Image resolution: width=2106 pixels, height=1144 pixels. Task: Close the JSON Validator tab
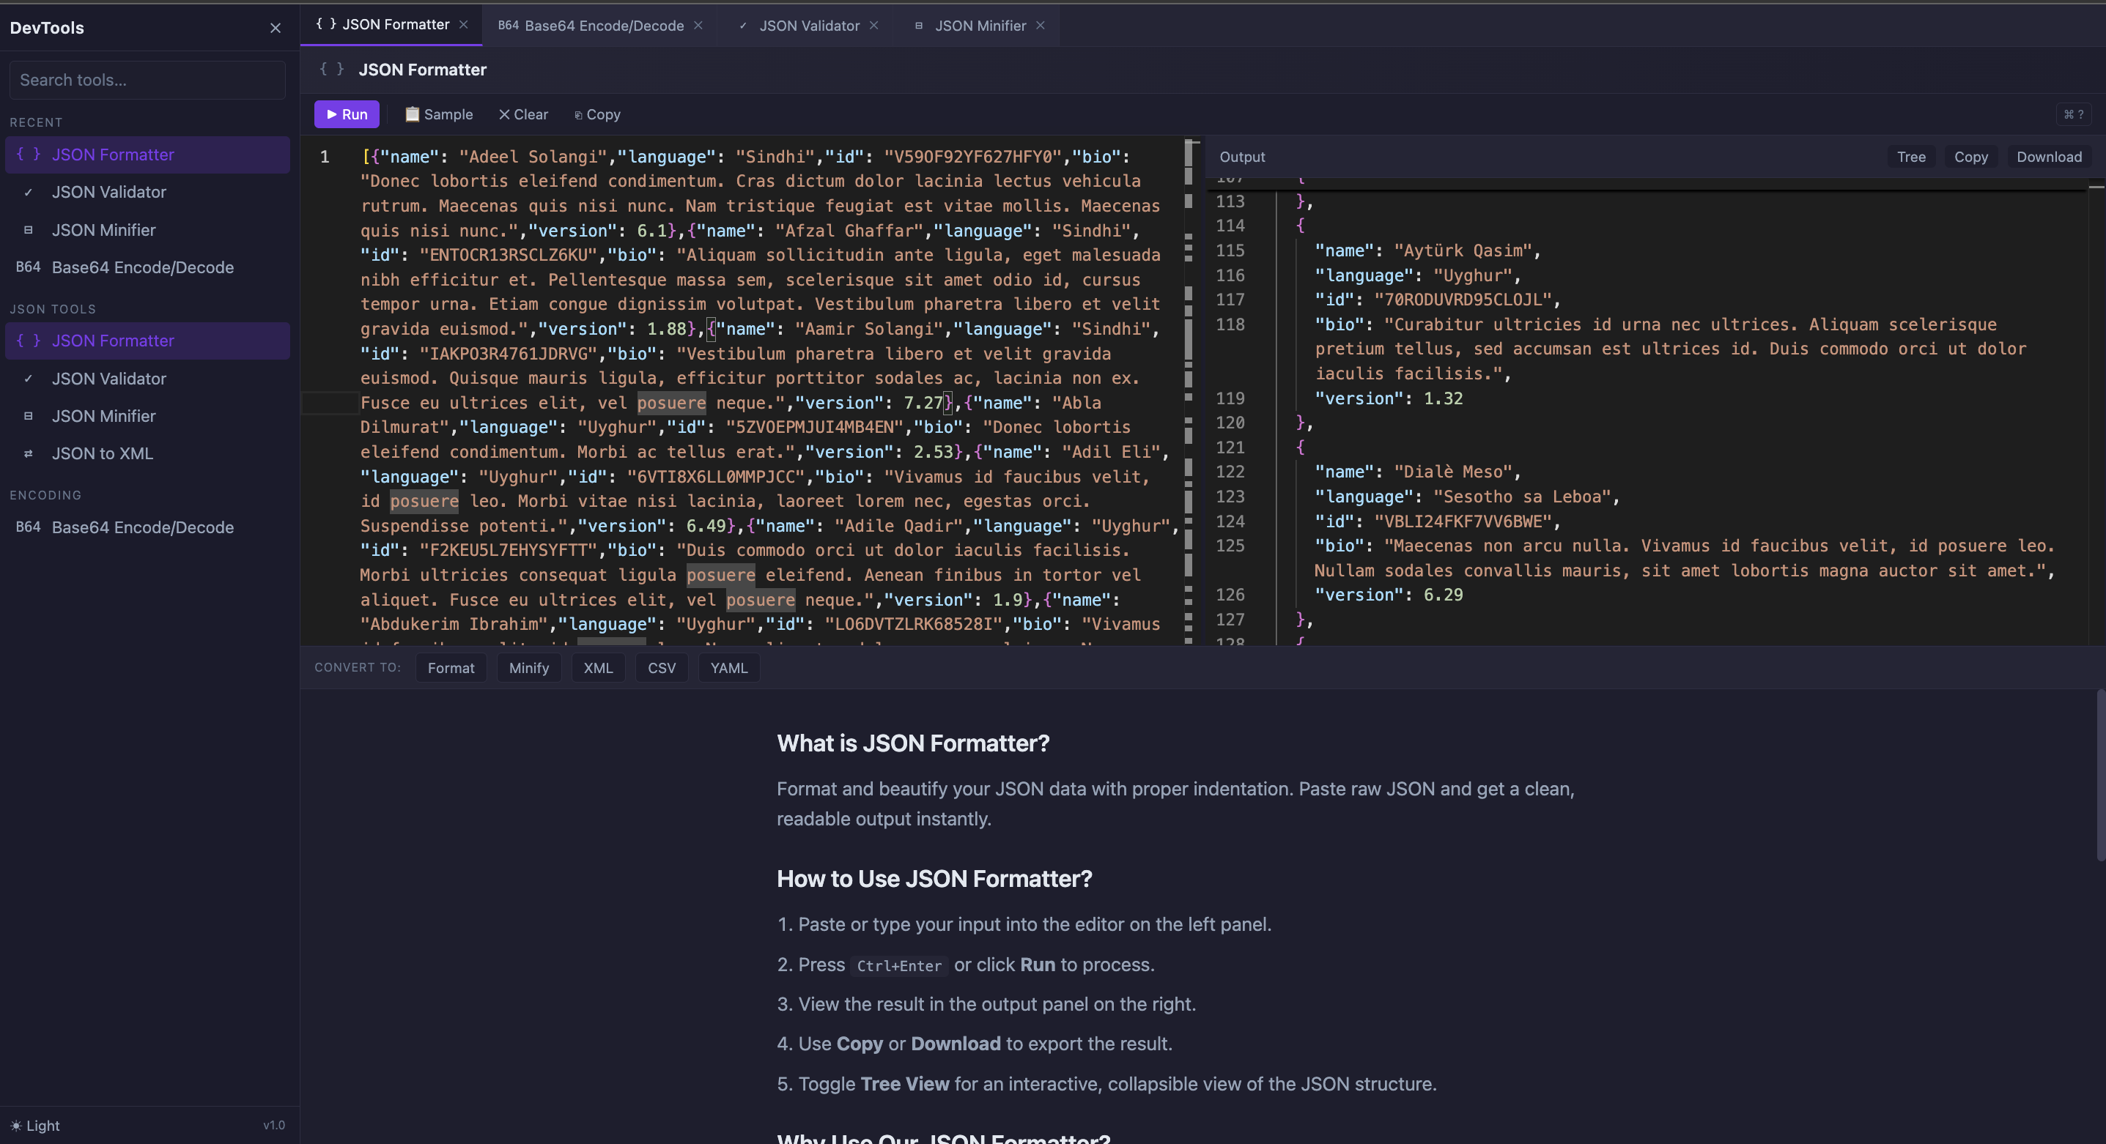[x=873, y=26]
